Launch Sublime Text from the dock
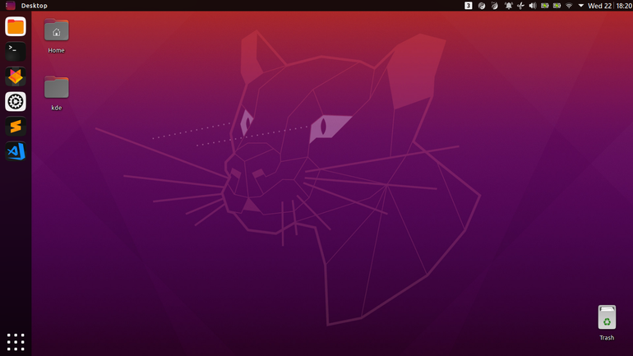The image size is (633, 356). 16,127
